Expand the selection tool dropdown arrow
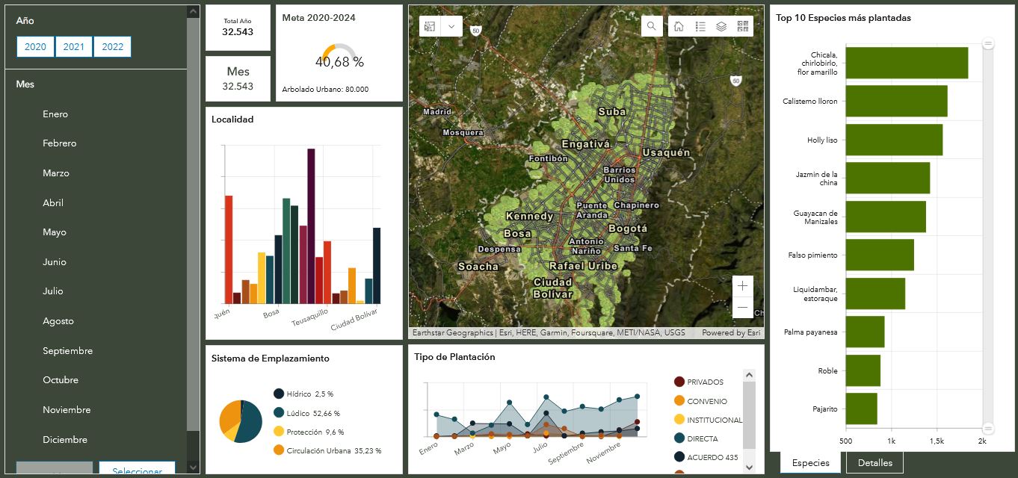 coord(451,26)
